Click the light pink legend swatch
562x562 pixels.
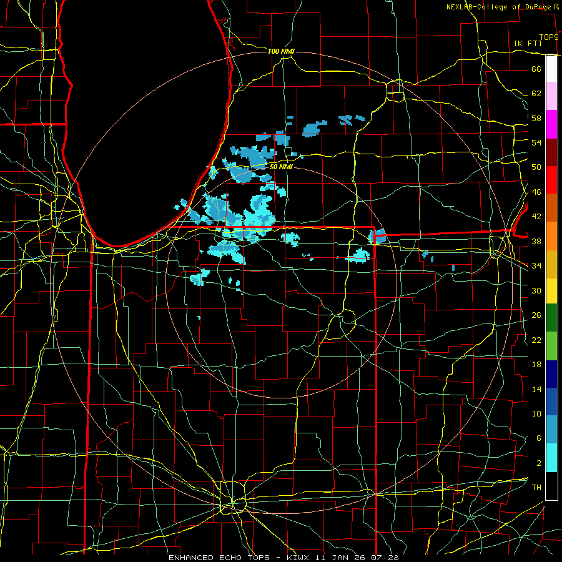(x=551, y=96)
